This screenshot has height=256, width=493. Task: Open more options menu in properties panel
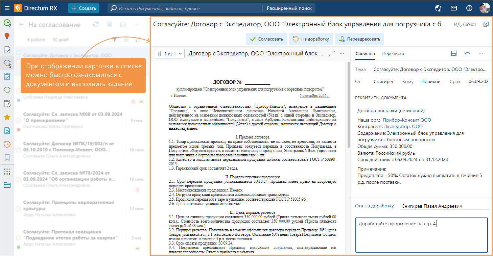tap(481, 53)
